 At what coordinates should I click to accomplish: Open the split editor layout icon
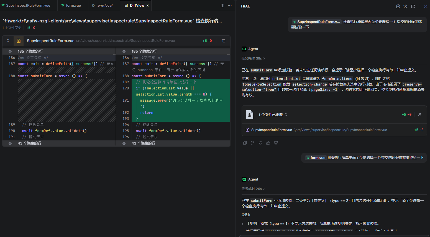pos(222,6)
